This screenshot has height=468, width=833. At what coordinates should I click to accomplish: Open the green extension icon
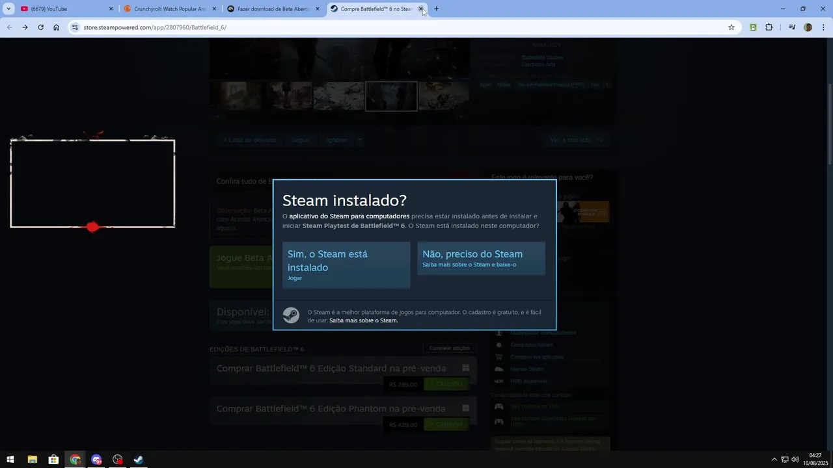(x=753, y=27)
